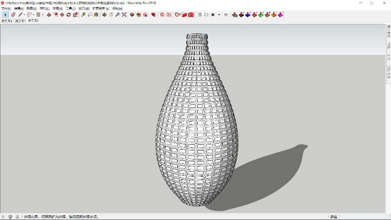Click the magenta JointPushPull icon
The image size is (391, 220).
pos(280,15)
